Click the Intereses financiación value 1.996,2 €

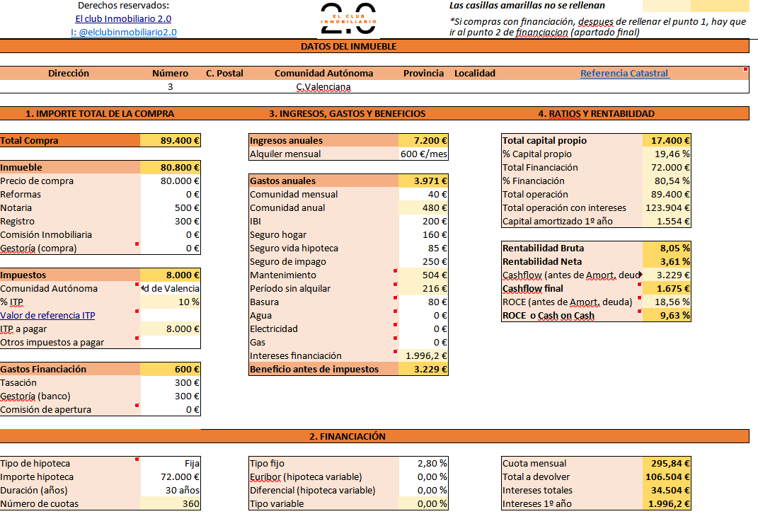(x=423, y=356)
